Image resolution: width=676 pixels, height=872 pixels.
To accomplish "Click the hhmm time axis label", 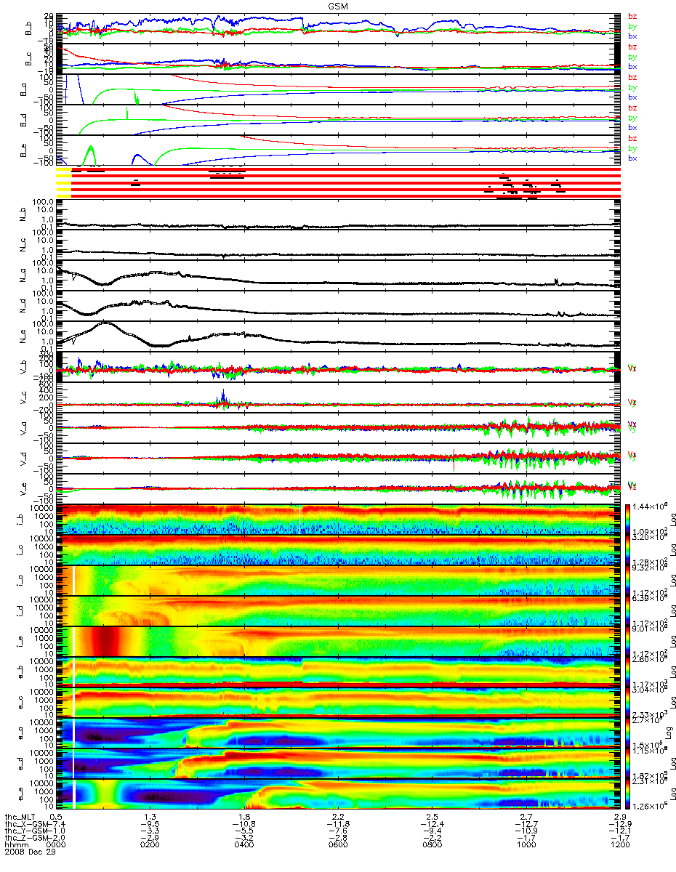I will point(15,846).
